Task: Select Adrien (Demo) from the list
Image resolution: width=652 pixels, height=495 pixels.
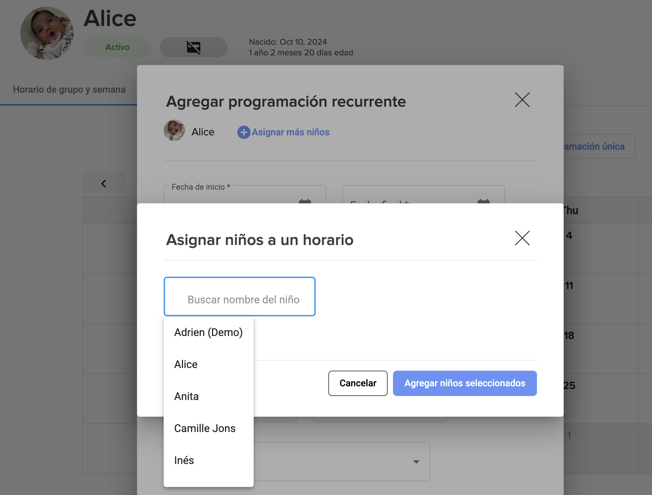Action: point(208,332)
